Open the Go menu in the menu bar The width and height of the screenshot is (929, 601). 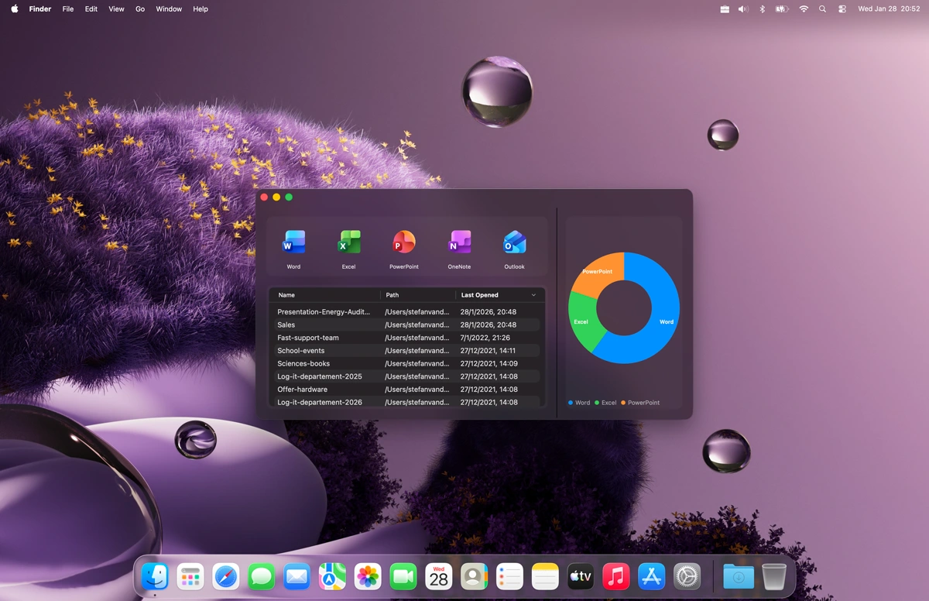139,9
